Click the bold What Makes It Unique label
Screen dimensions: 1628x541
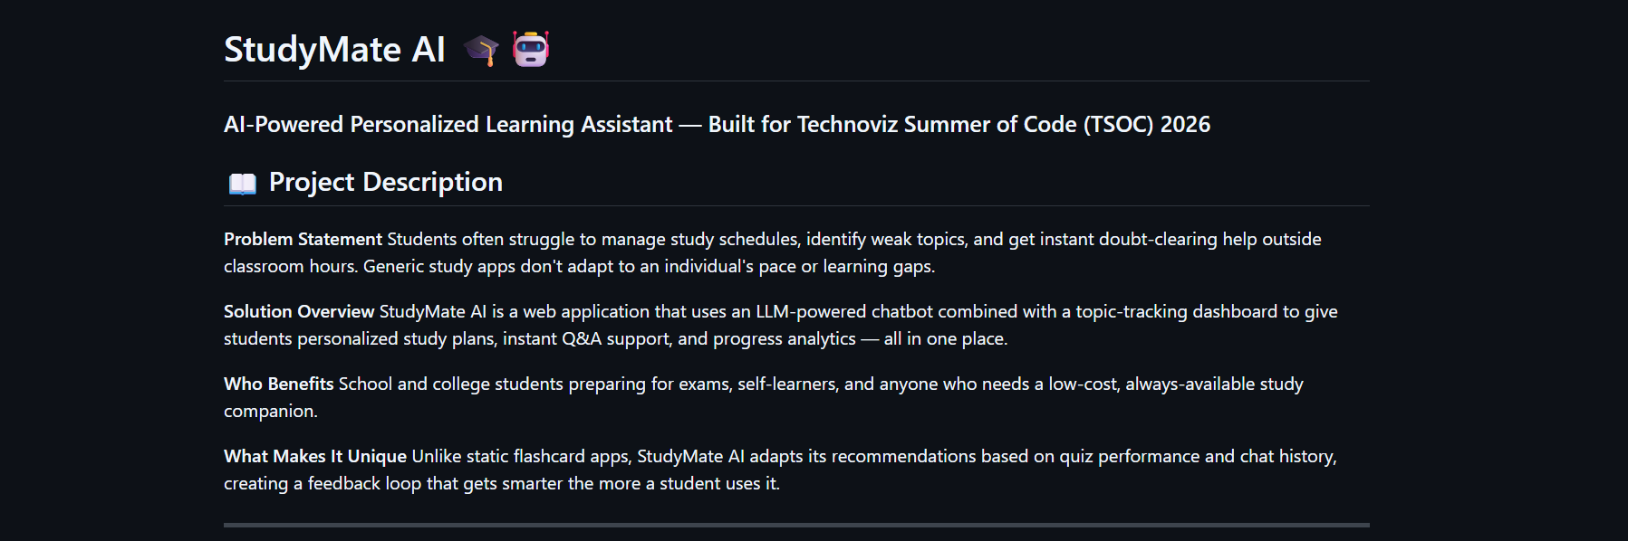315,456
